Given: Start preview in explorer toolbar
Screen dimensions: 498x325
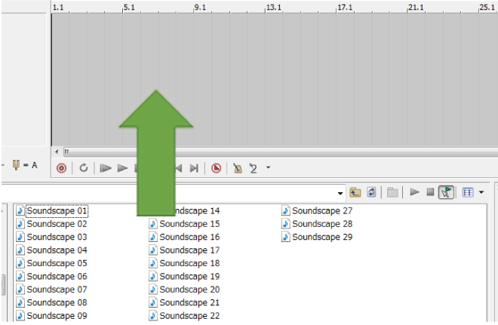Looking at the screenshot, I should click(x=414, y=192).
